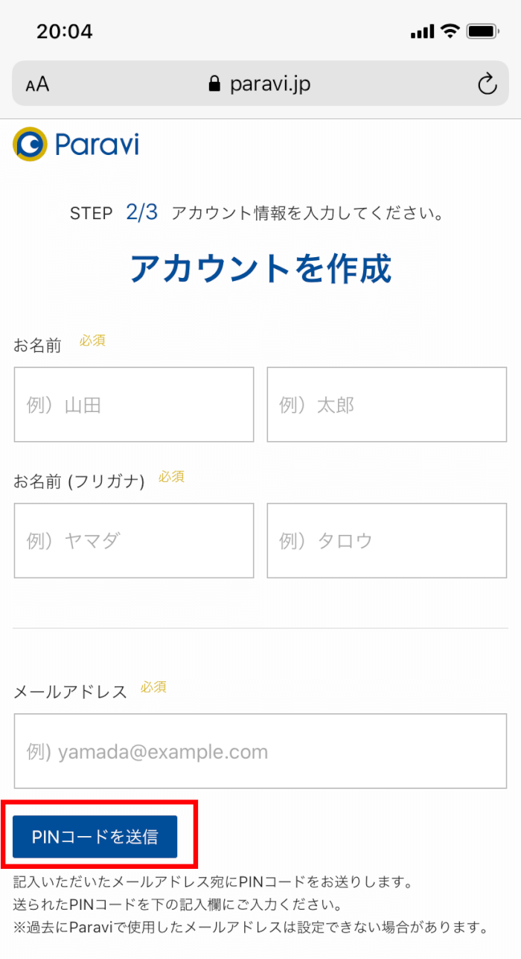Select the last name field showing 例）山田
521x959 pixels.
(134, 404)
